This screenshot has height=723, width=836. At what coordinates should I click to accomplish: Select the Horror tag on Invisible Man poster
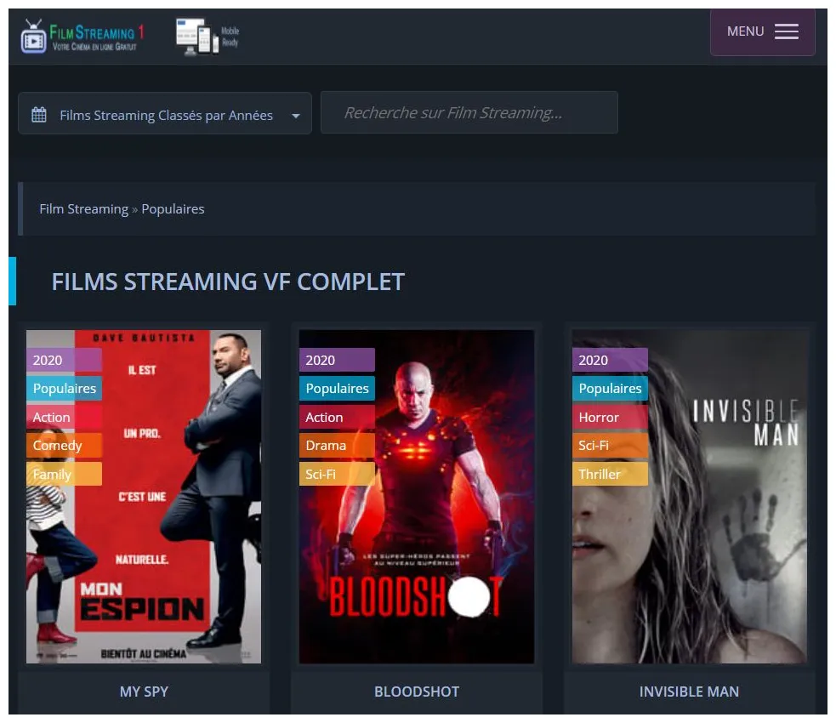click(599, 417)
